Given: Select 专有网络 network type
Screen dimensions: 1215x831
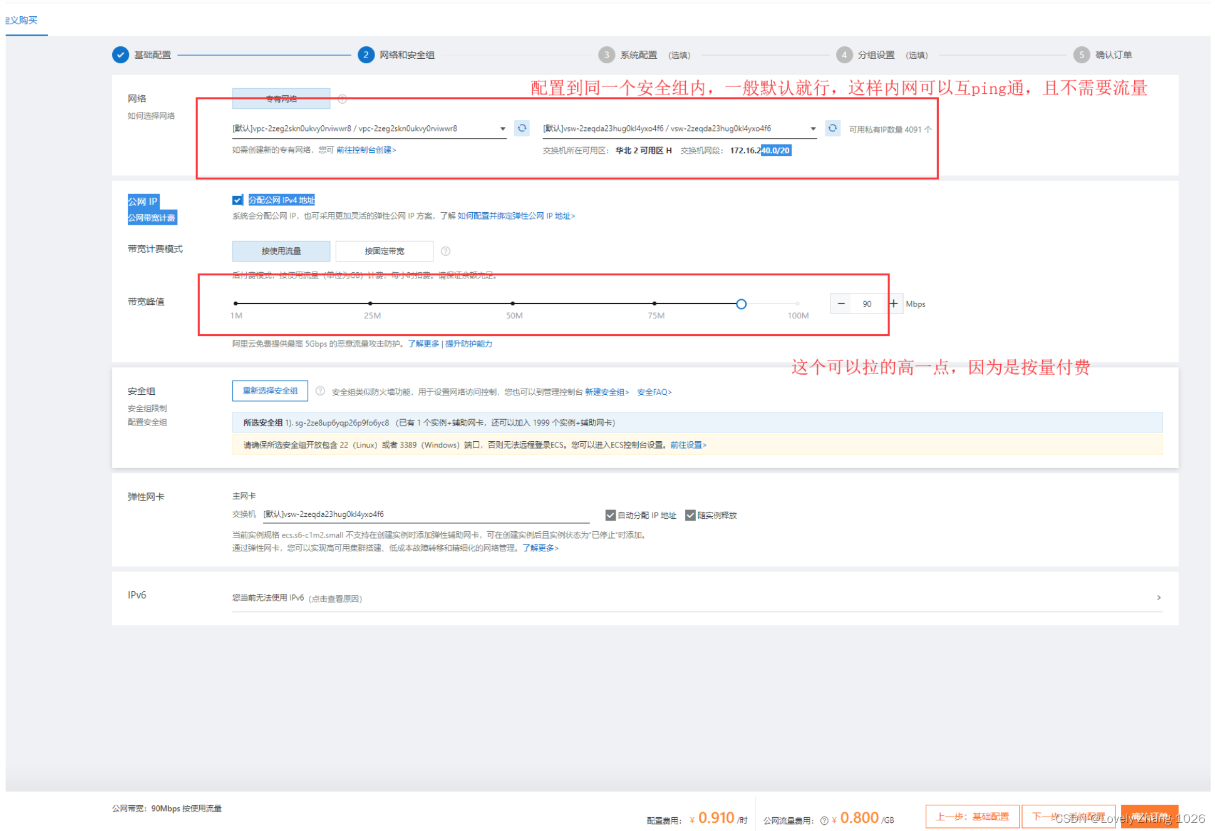Looking at the screenshot, I should (x=281, y=99).
